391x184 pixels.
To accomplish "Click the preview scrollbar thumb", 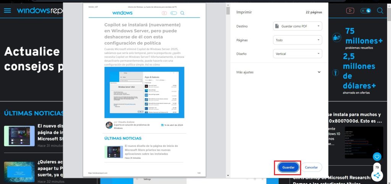I will (228, 11).
